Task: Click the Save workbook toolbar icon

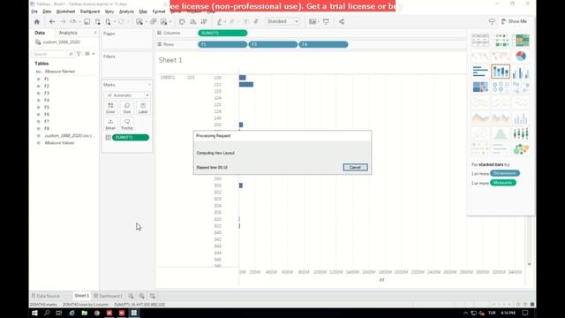Action: 87,21
